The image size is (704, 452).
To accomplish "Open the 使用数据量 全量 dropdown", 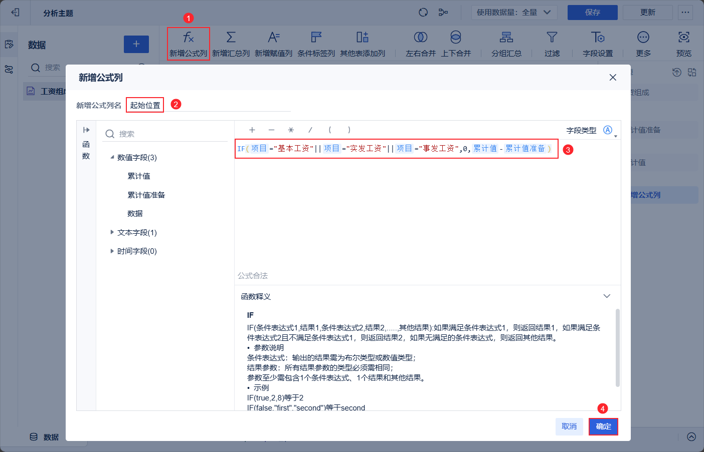I will (514, 13).
